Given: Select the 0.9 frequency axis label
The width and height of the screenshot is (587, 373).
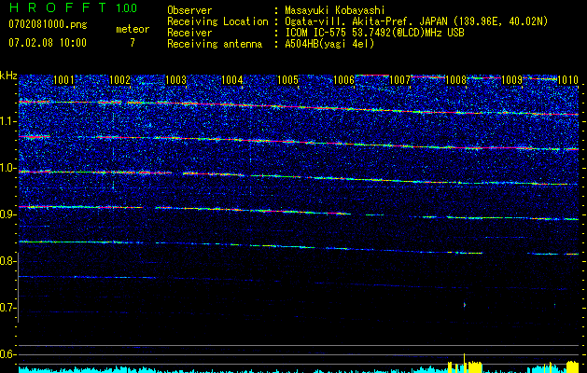Looking at the screenshot, I should pos(8,214).
